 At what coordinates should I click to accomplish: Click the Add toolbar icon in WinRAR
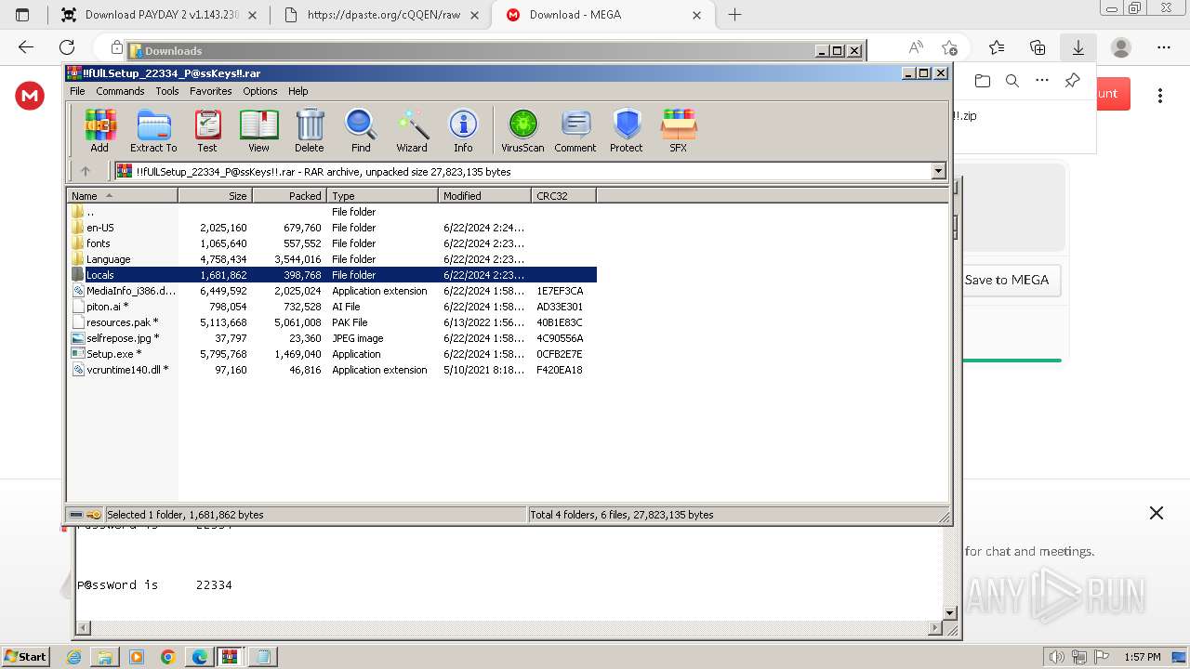99,130
